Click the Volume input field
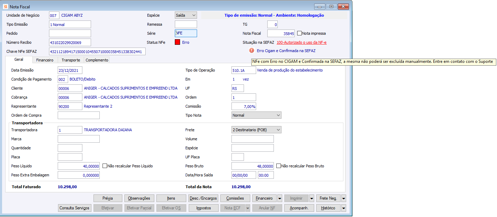497x217 pixels. click(x=253, y=139)
